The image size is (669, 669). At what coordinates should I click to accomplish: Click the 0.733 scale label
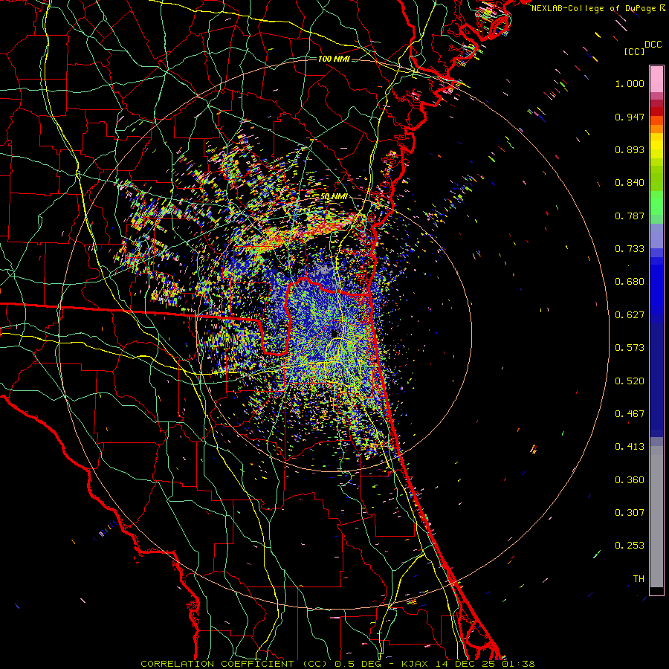click(x=630, y=249)
